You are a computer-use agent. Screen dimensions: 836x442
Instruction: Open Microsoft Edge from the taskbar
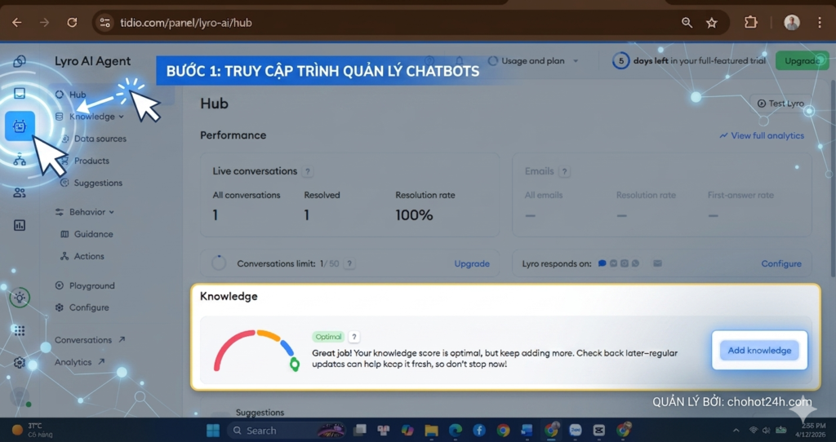[x=456, y=431]
